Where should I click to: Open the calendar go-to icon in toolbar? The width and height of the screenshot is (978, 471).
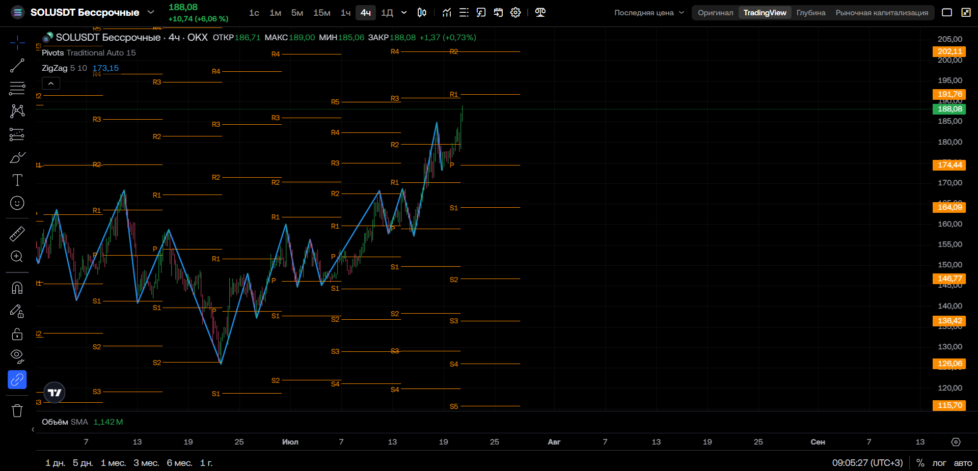click(498, 12)
